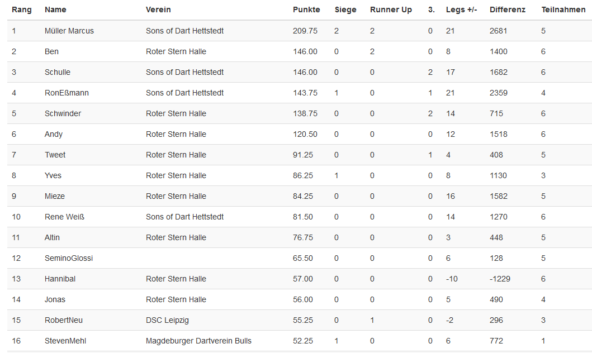Click points value 138.75
The height and width of the screenshot is (353, 592).
point(305,113)
